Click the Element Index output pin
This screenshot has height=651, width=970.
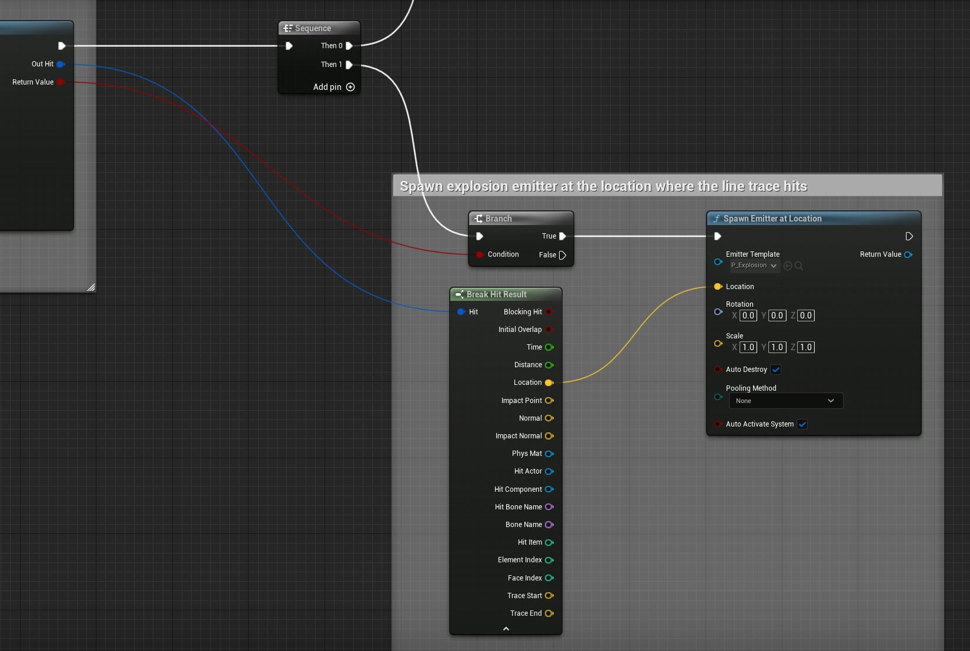[550, 560]
